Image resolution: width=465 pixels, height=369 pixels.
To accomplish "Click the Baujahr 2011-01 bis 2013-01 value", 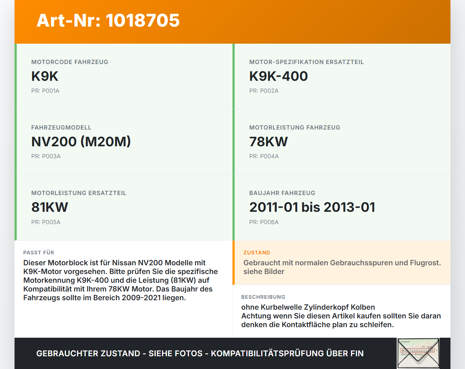I will [x=312, y=207].
